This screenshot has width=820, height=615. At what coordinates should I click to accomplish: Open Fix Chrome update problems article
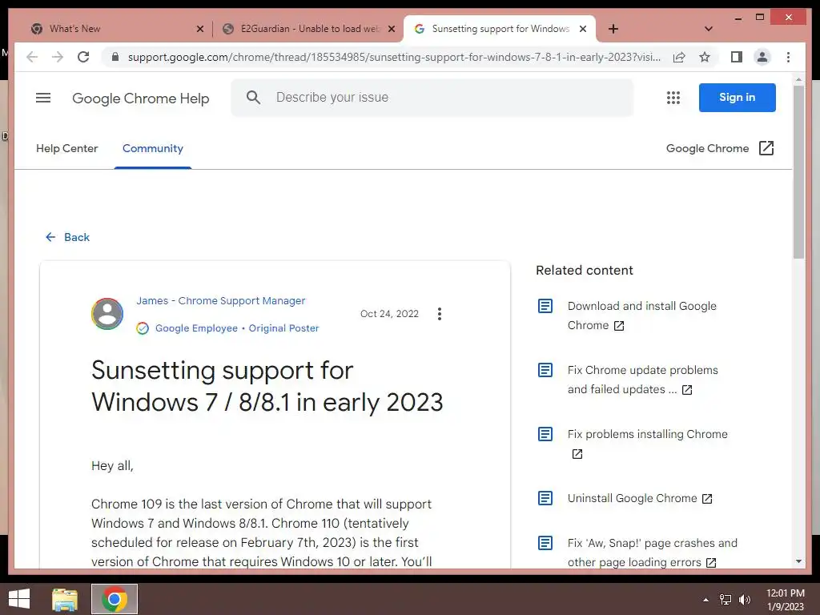[643, 380]
